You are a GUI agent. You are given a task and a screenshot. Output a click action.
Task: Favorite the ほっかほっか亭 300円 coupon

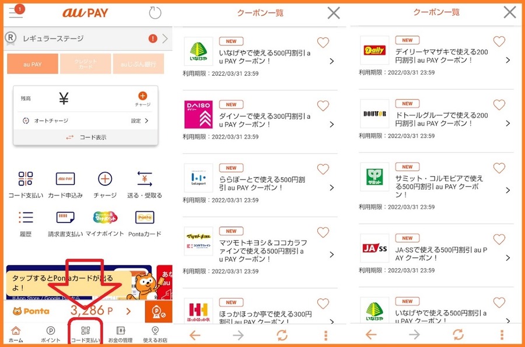tap(323, 303)
